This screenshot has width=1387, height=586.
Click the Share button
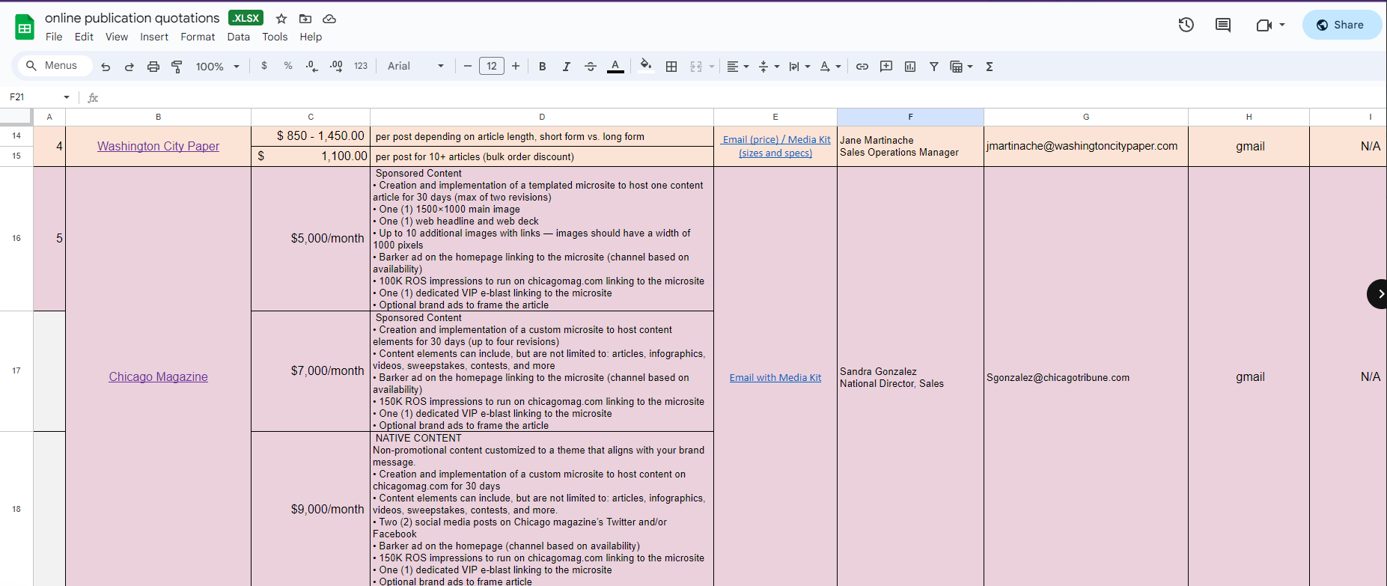tap(1341, 25)
